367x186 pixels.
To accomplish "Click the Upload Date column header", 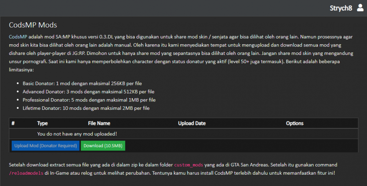I will click(192, 123).
